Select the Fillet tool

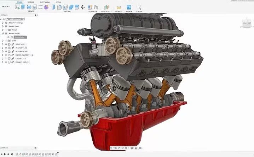(59, 7)
